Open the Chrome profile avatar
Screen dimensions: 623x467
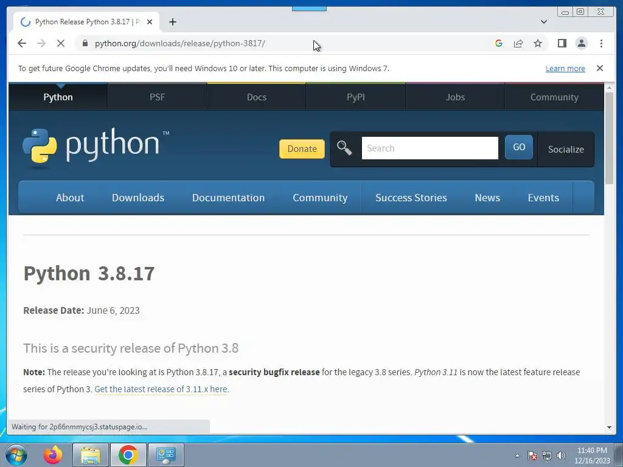pyautogui.click(x=581, y=43)
